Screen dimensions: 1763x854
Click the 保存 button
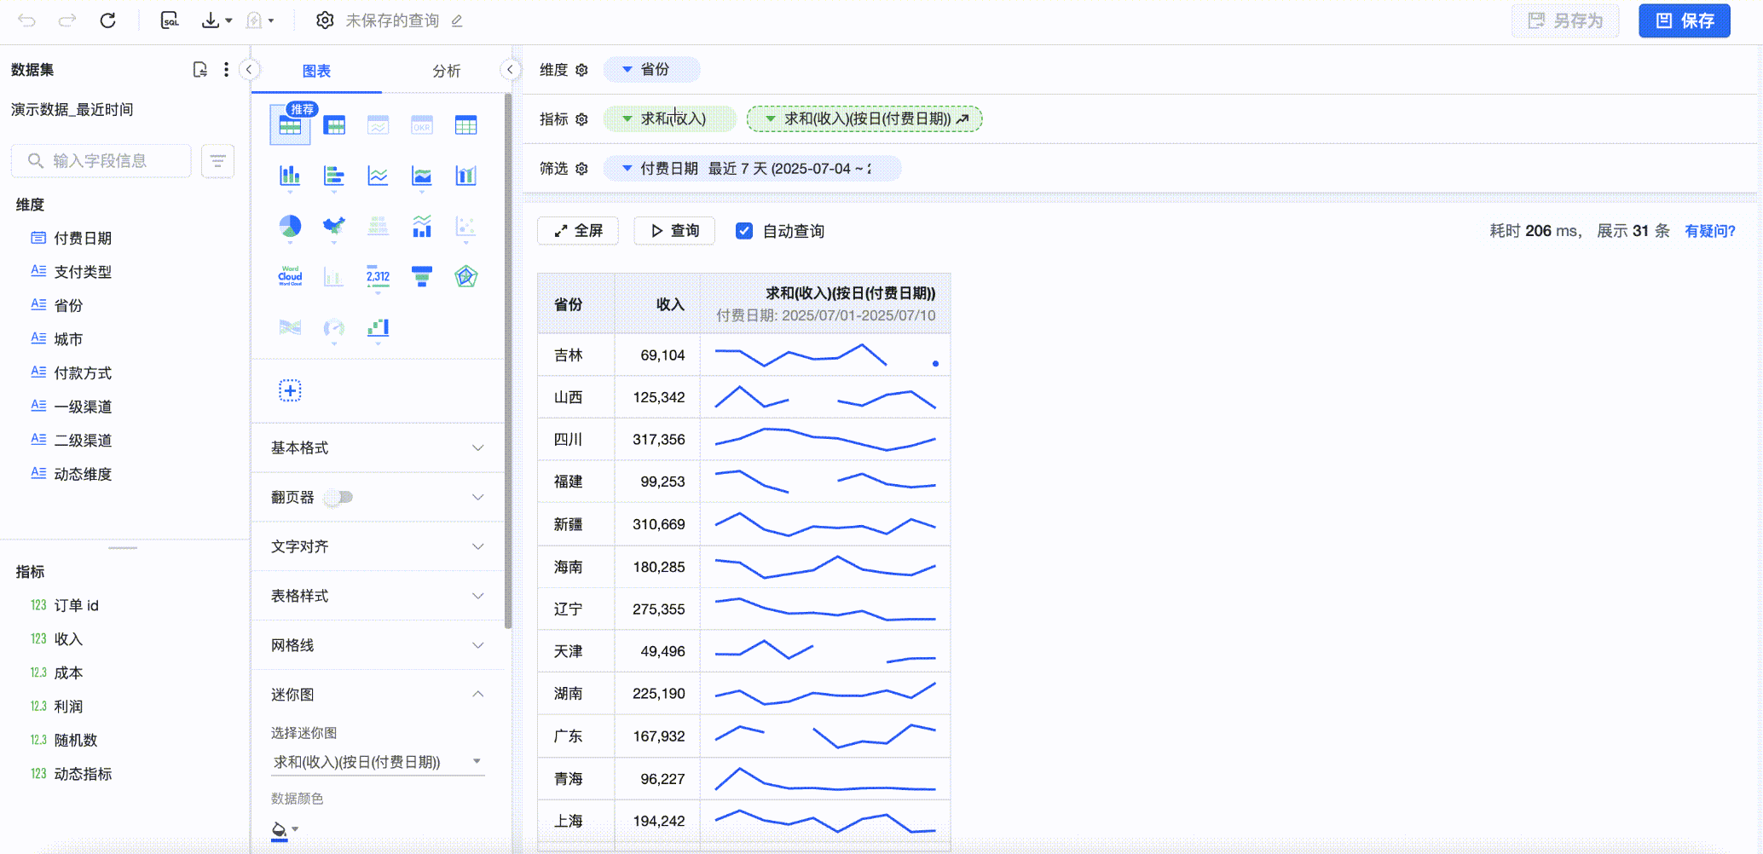coord(1684,20)
